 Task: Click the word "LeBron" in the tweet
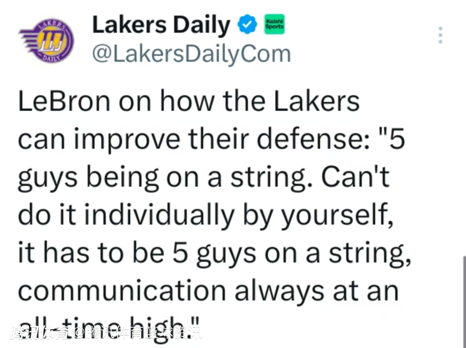pyautogui.click(x=64, y=103)
